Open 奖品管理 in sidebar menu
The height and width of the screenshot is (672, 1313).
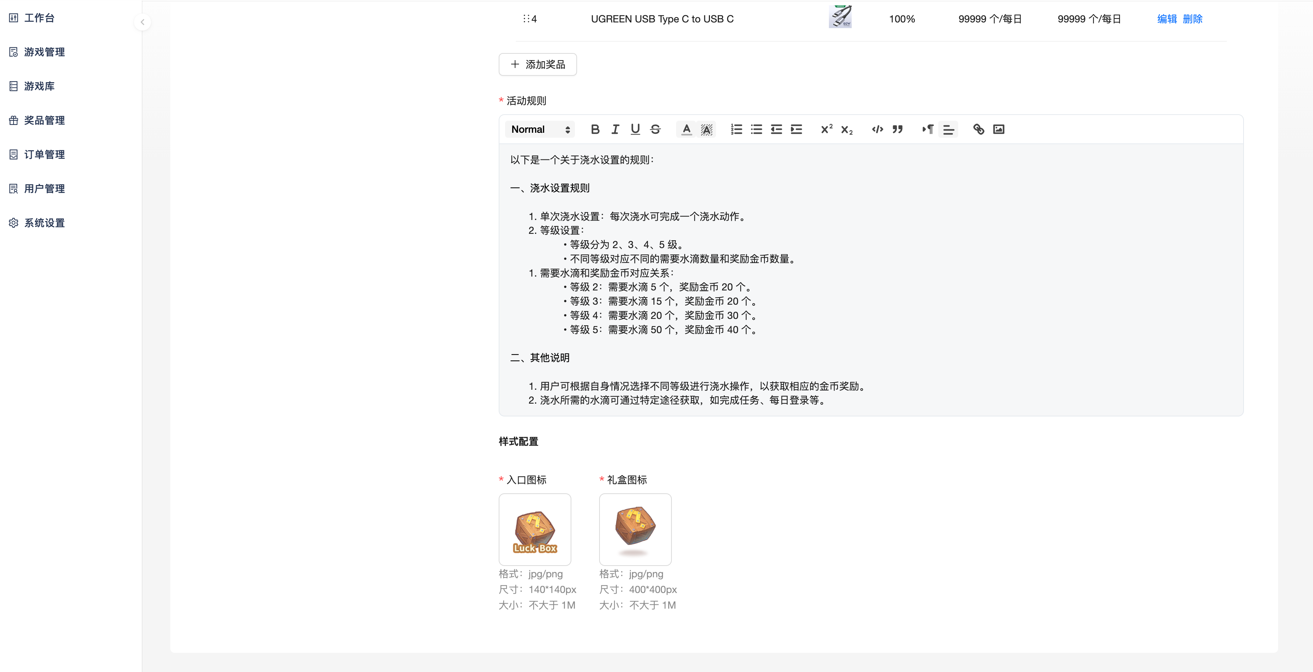[44, 120]
